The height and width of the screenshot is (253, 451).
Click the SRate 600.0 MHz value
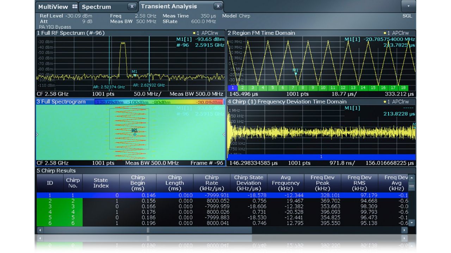tap(189, 21)
